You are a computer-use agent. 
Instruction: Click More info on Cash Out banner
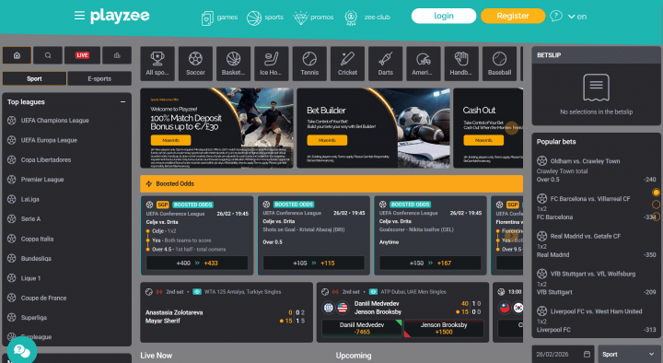coord(483,140)
